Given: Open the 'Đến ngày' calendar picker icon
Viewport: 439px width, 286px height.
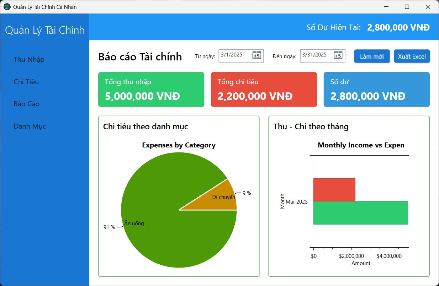Looking at the screenshot, I should (338, 55).
